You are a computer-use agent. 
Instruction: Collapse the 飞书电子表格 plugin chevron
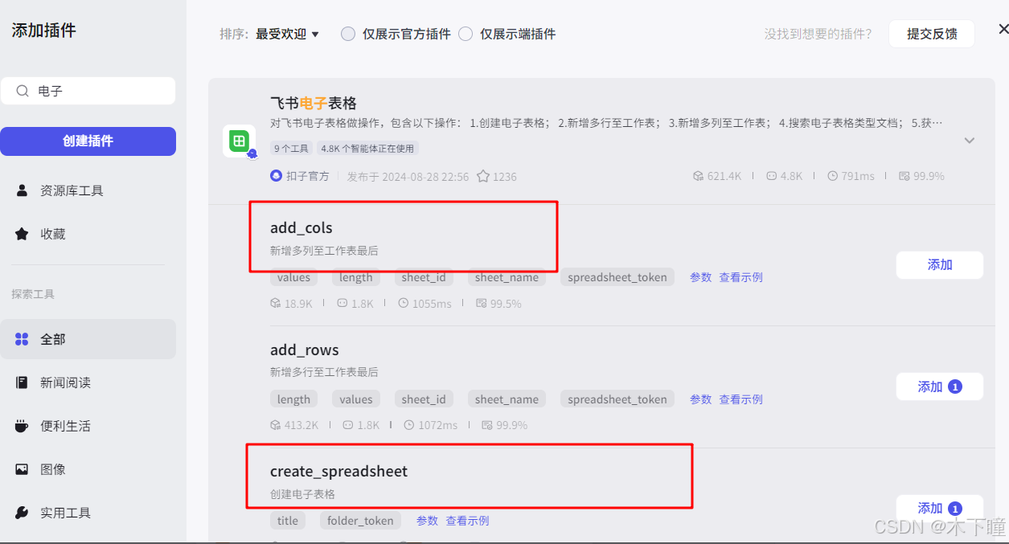pyautogui.click(x=970, y=141)
